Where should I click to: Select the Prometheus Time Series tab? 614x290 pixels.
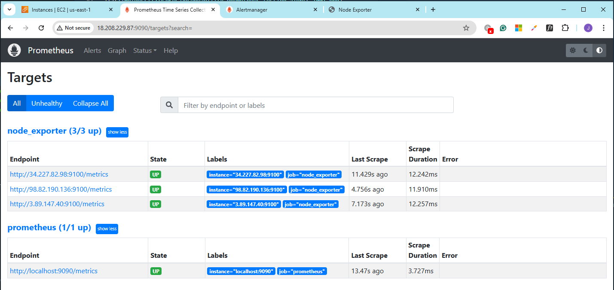pyautogui.click(x=170, y=9)
